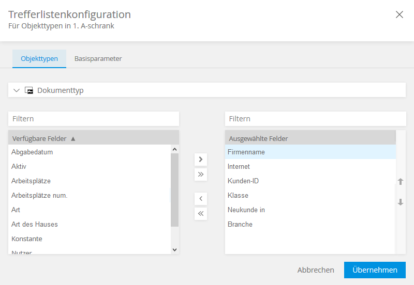The image size is (414, 285).
Task: Select Kunden-ID in selected fields list
Action: [243, 181]
